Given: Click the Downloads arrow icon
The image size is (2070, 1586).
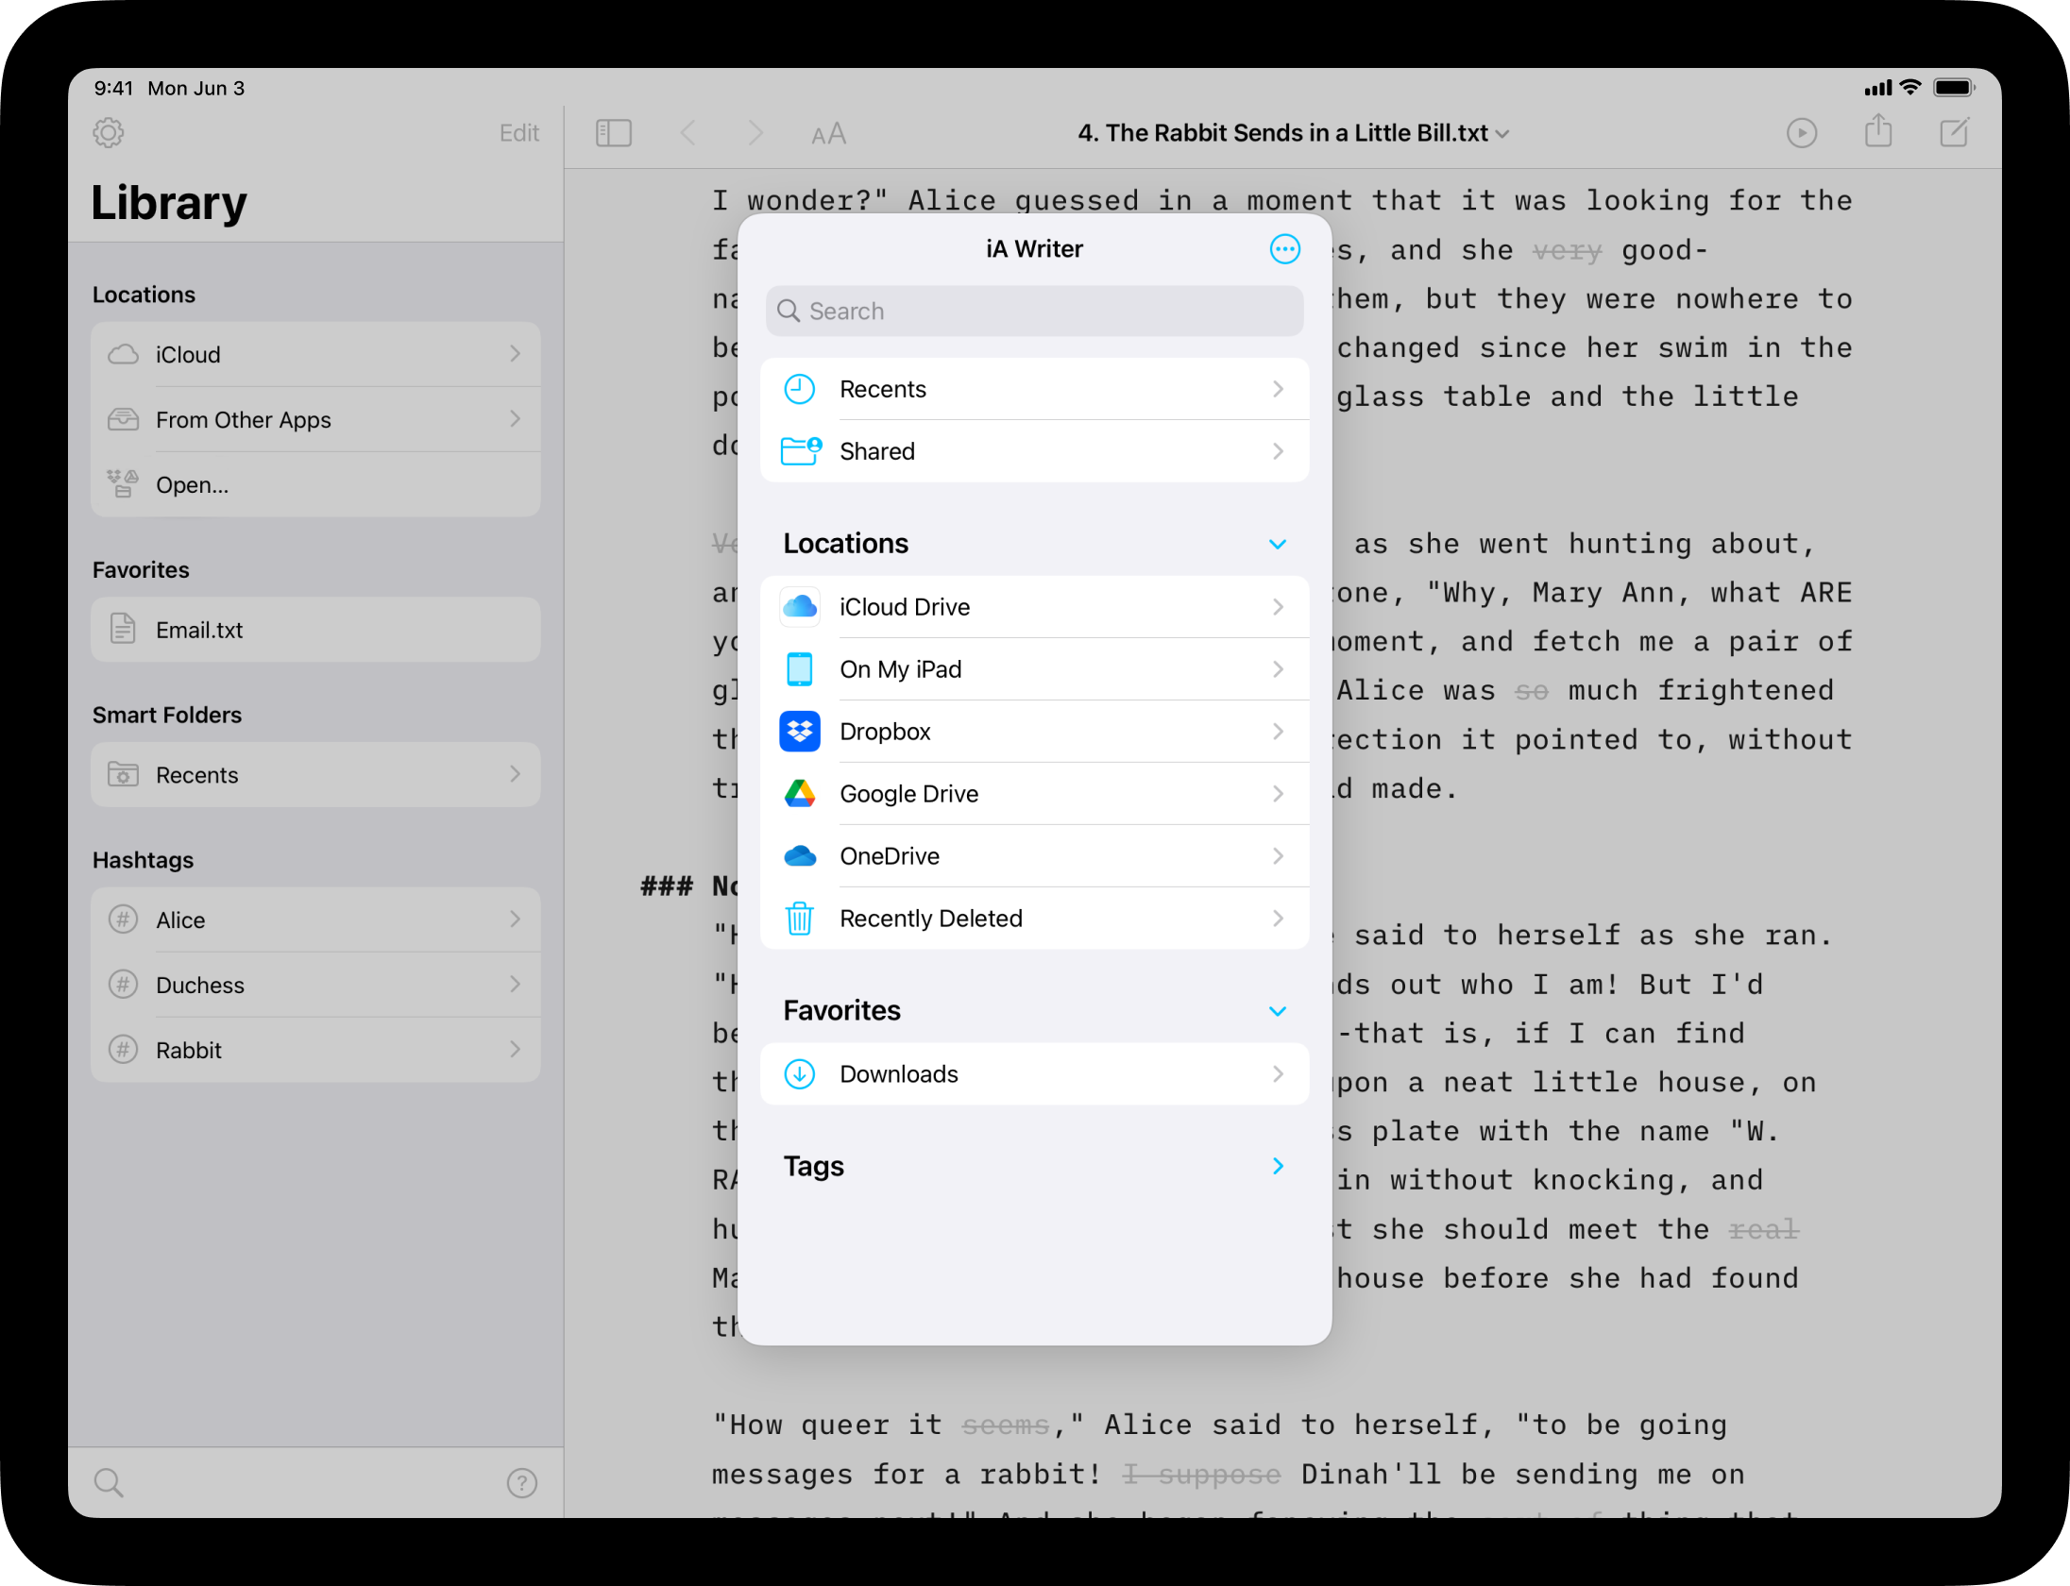Looking at the screenshot, I should 800,1074.
